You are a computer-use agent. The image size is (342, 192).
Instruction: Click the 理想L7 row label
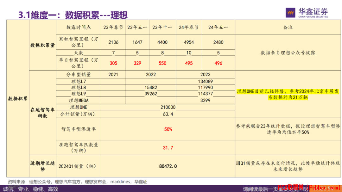click(79, 82)
